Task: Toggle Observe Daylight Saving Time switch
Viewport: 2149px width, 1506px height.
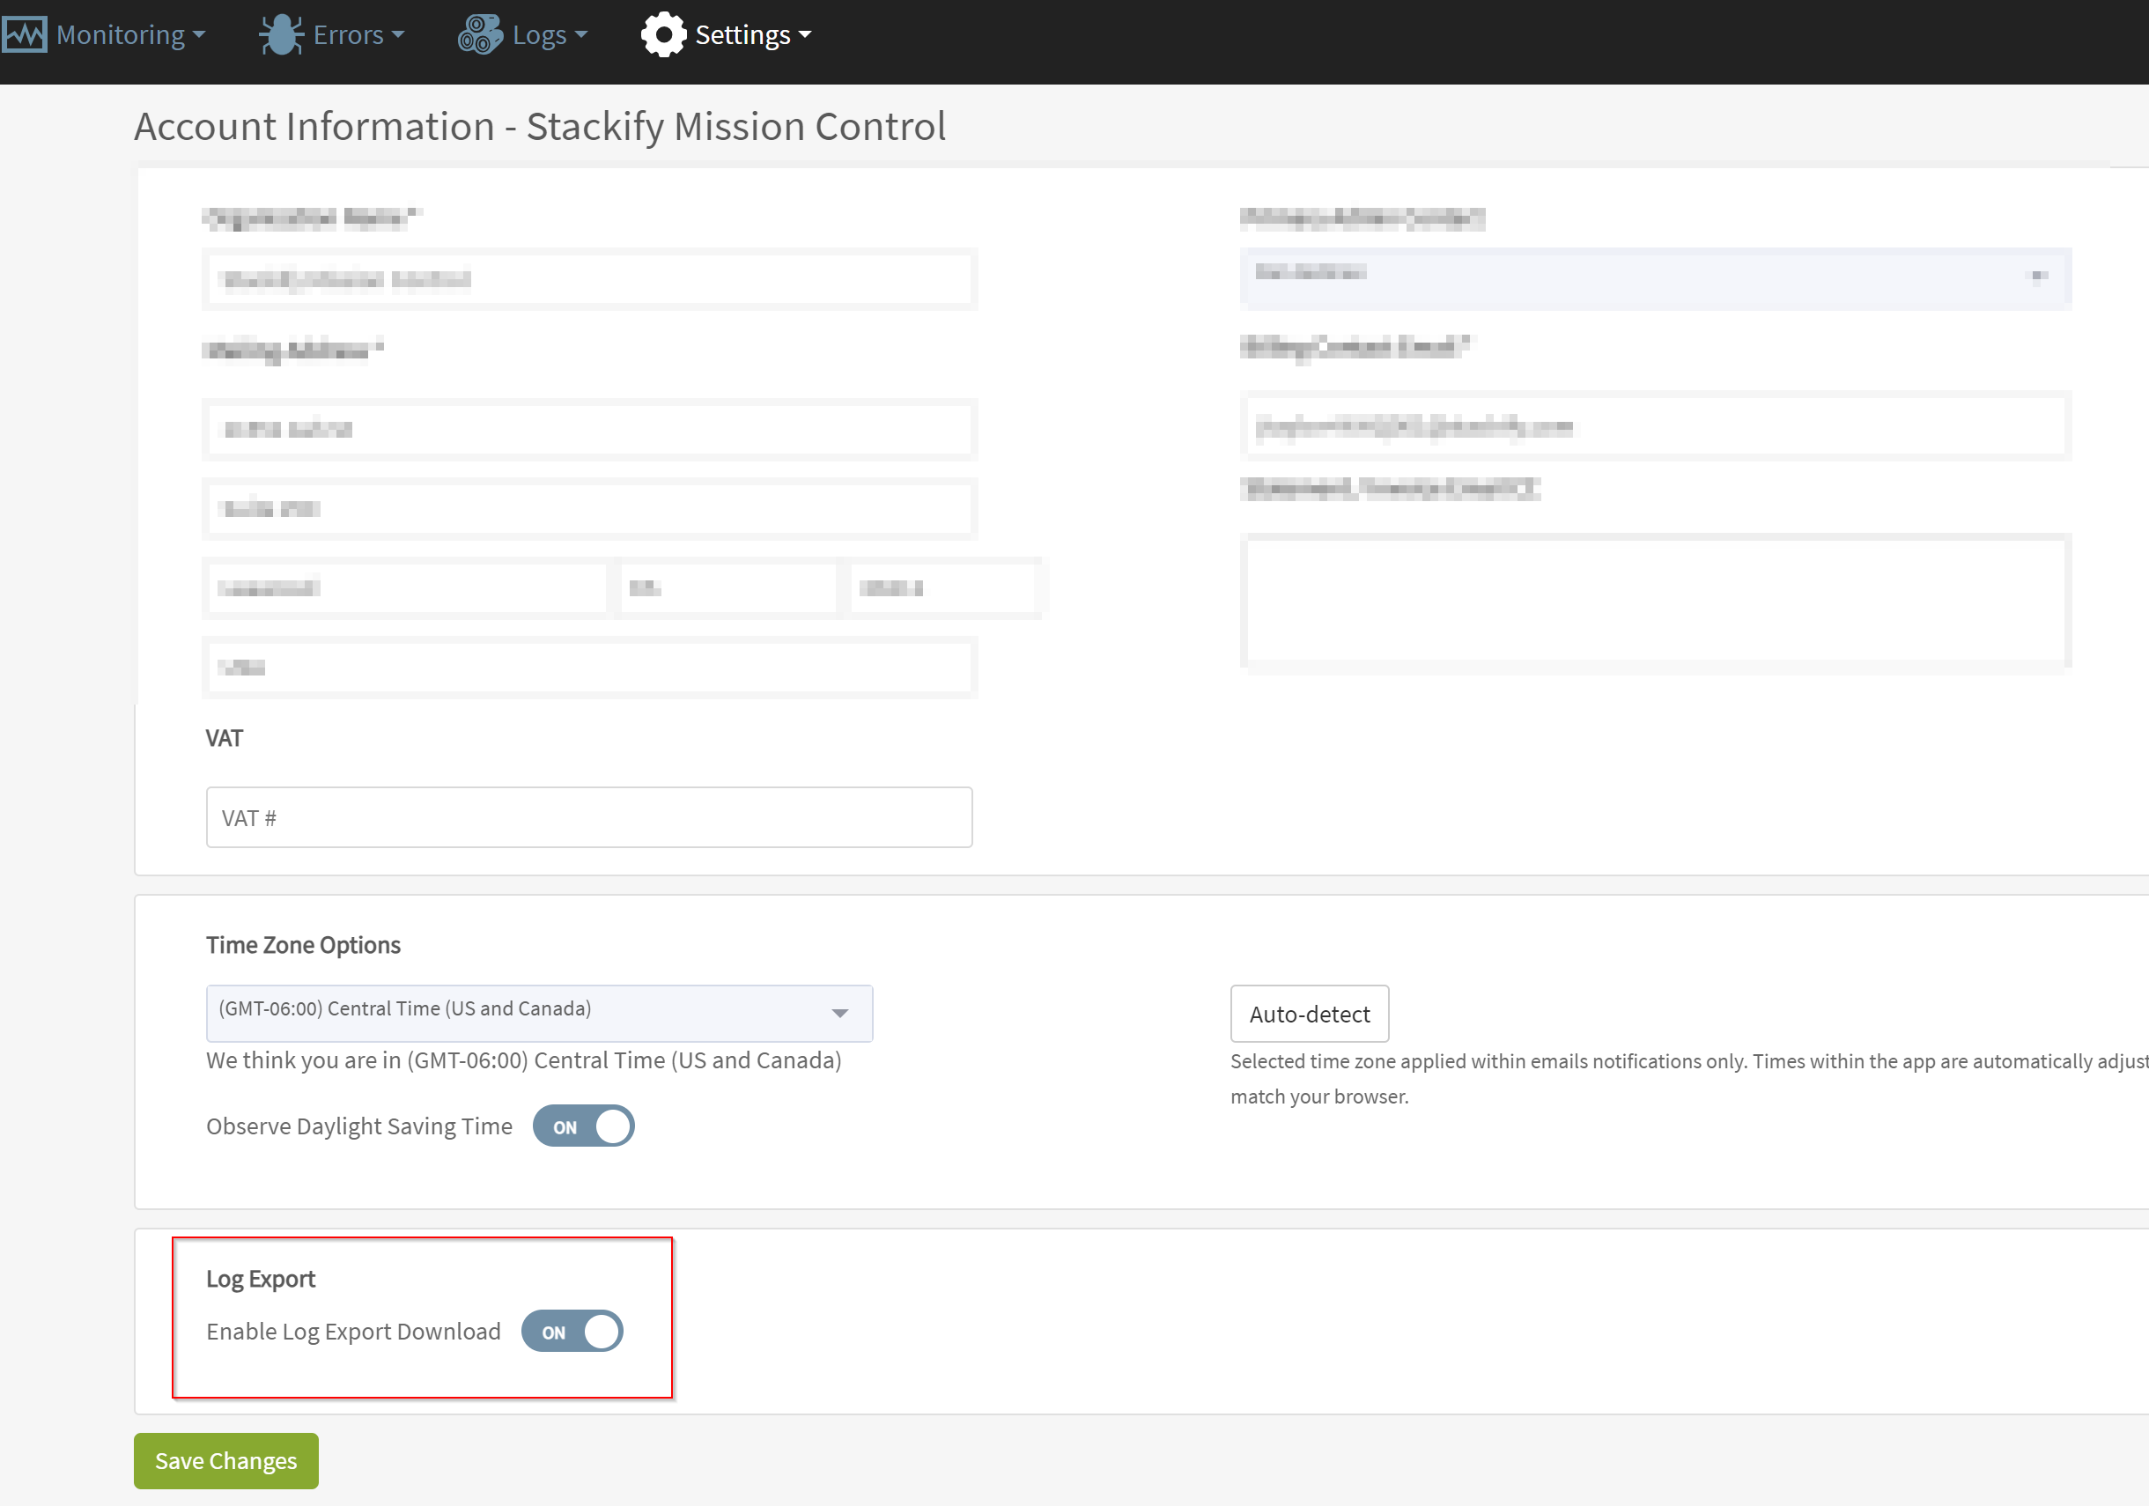Action: (x=583, y=1126)
